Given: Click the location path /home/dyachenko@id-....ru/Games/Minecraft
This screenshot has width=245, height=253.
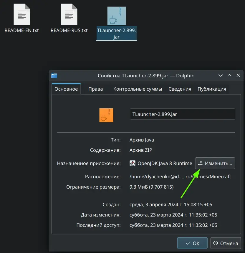Looking at the screenshot, I should 180,177.
